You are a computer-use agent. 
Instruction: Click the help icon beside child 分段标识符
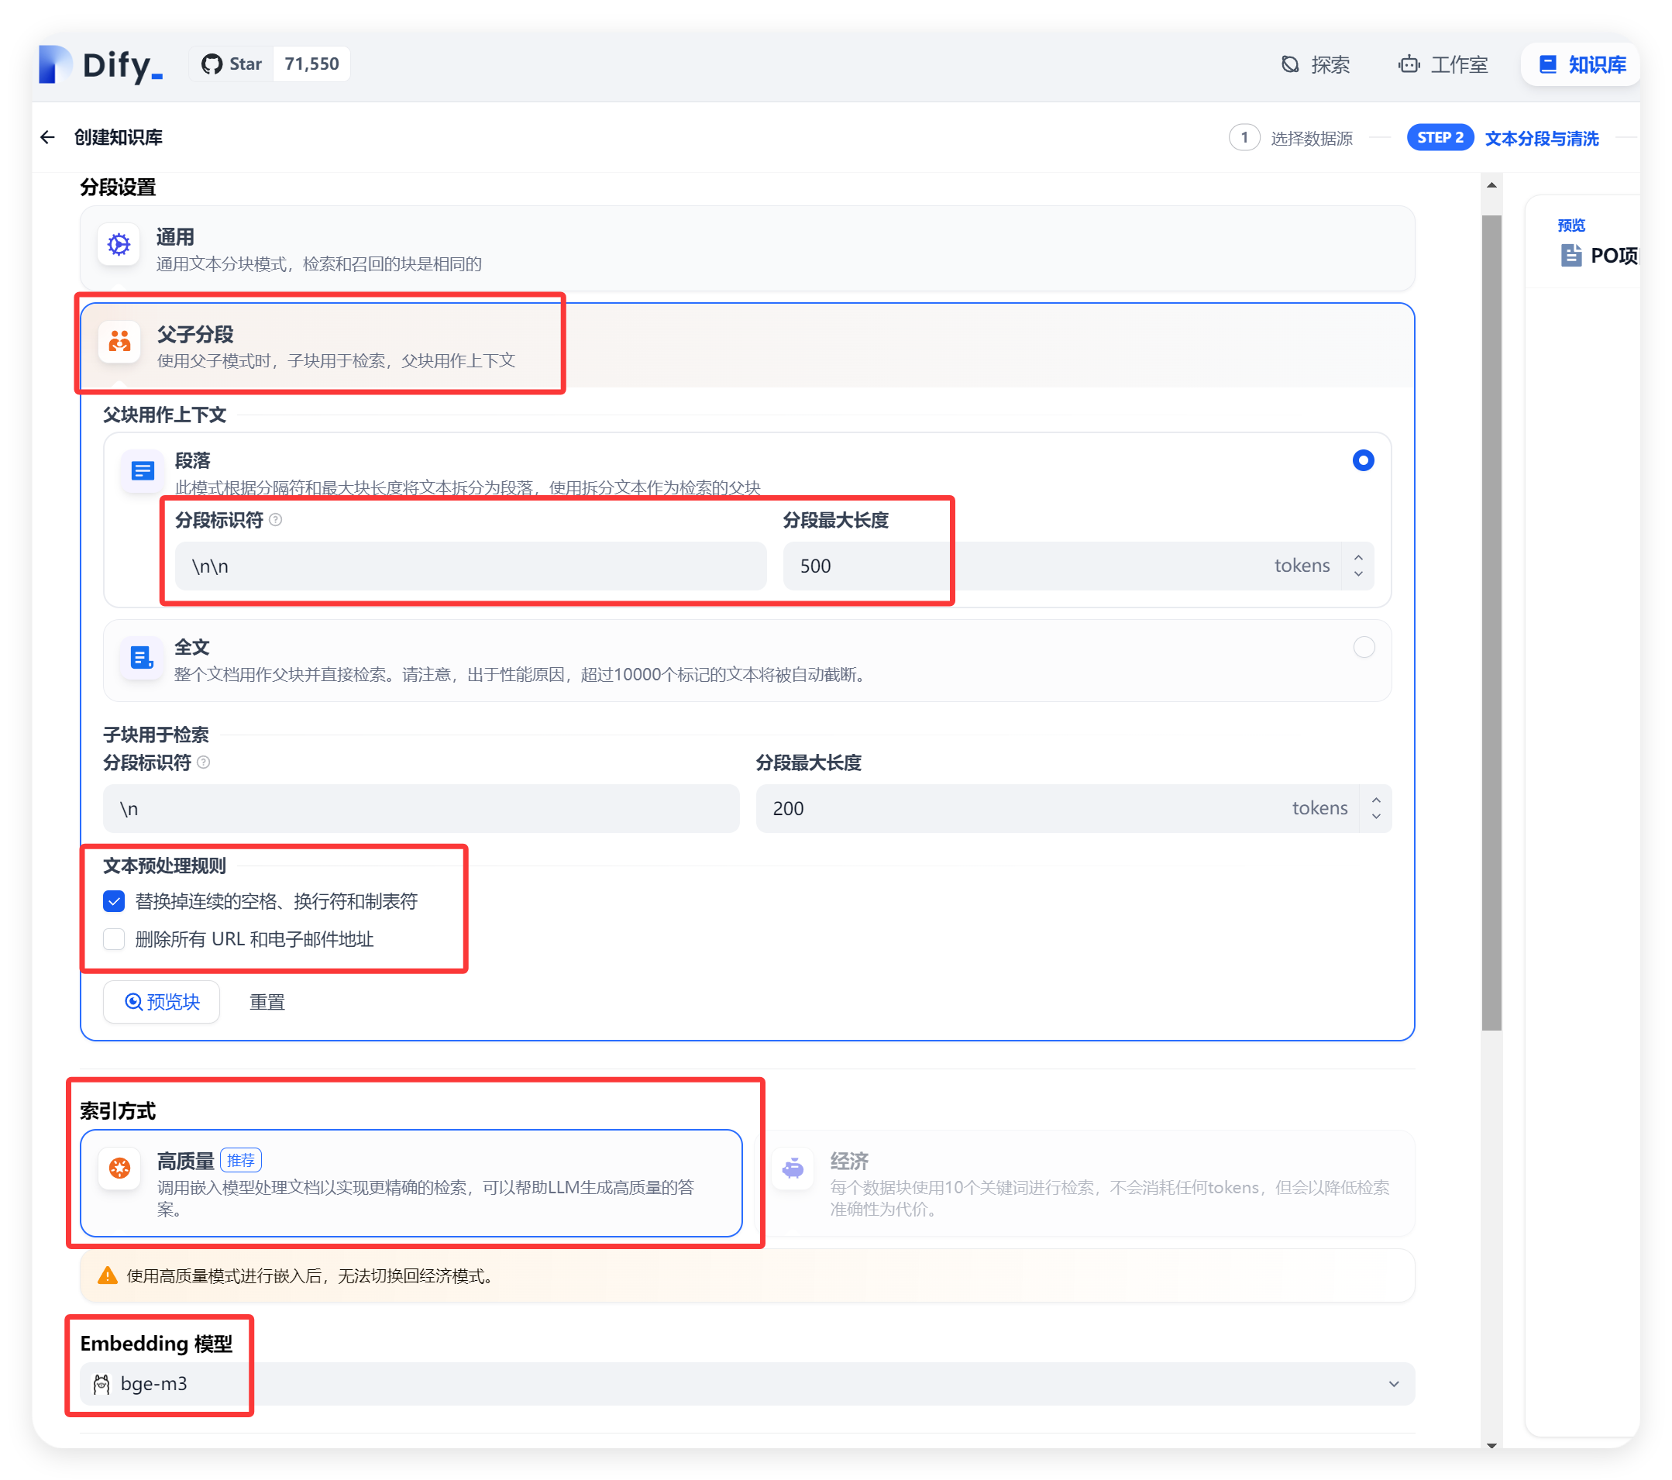pyautogui.click(x=204, y=762)
